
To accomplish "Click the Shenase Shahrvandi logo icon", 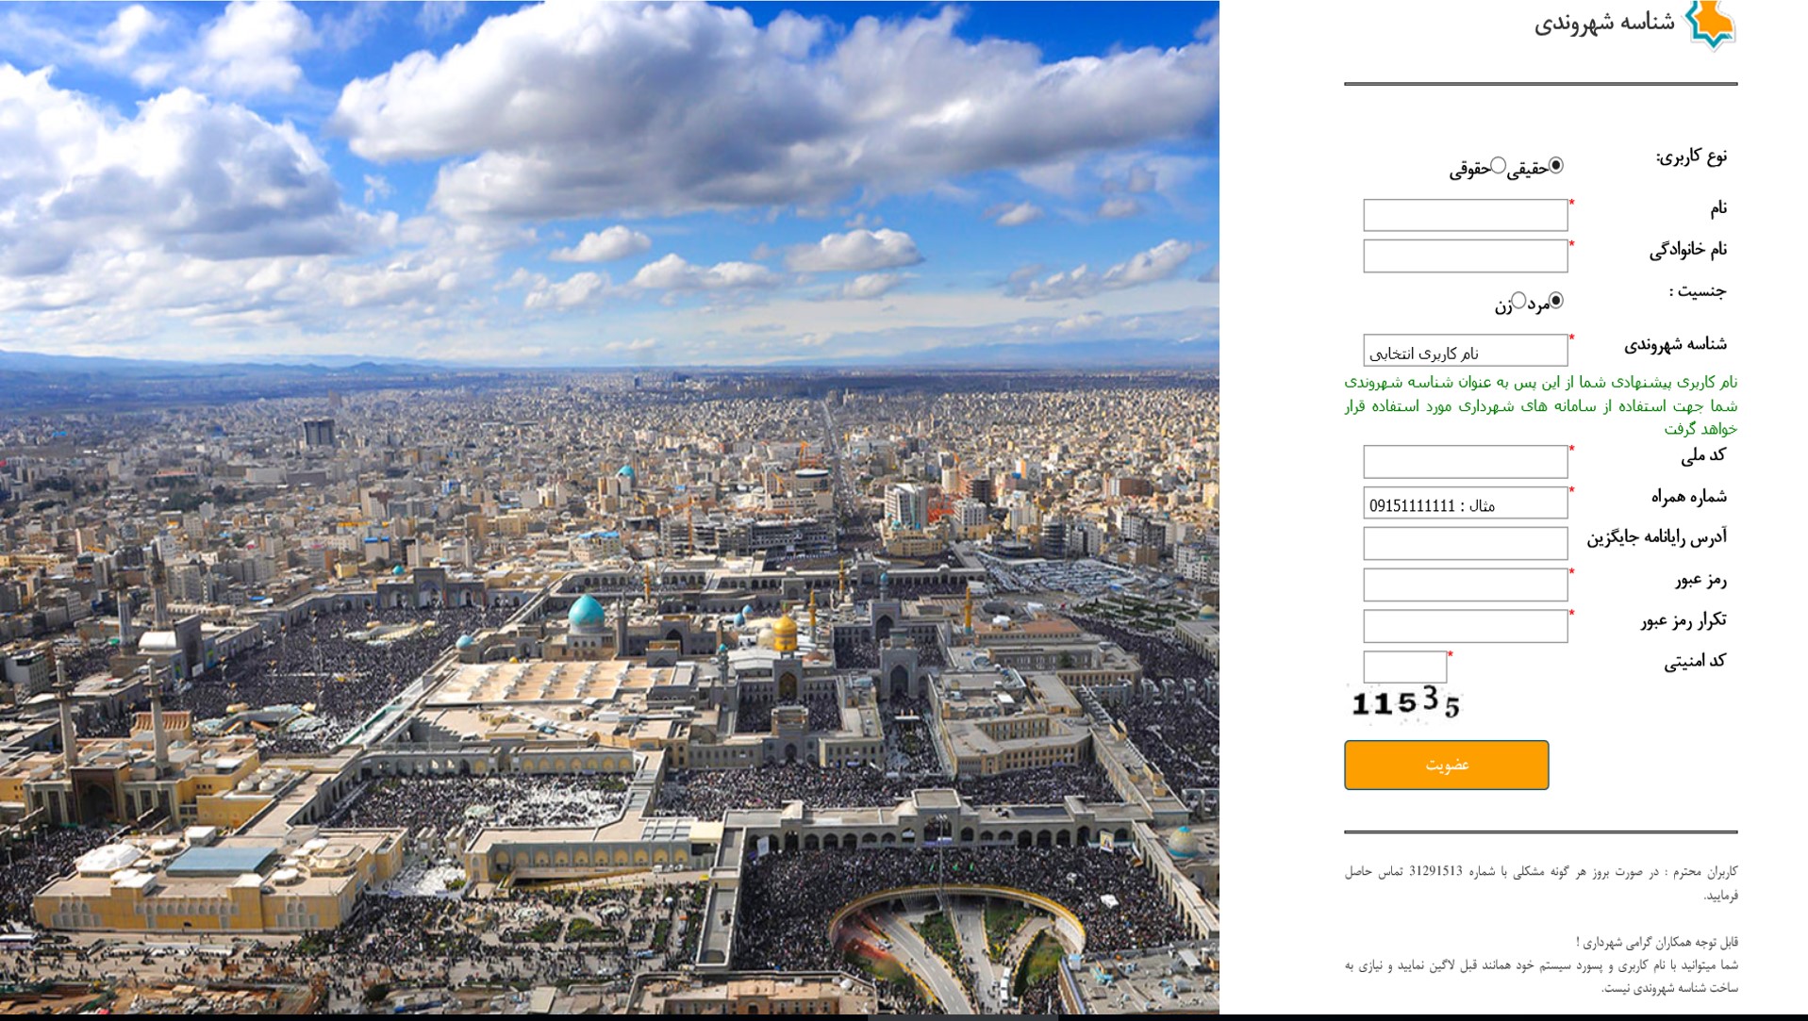I will pyautogui.click(x=1710, y=24).
